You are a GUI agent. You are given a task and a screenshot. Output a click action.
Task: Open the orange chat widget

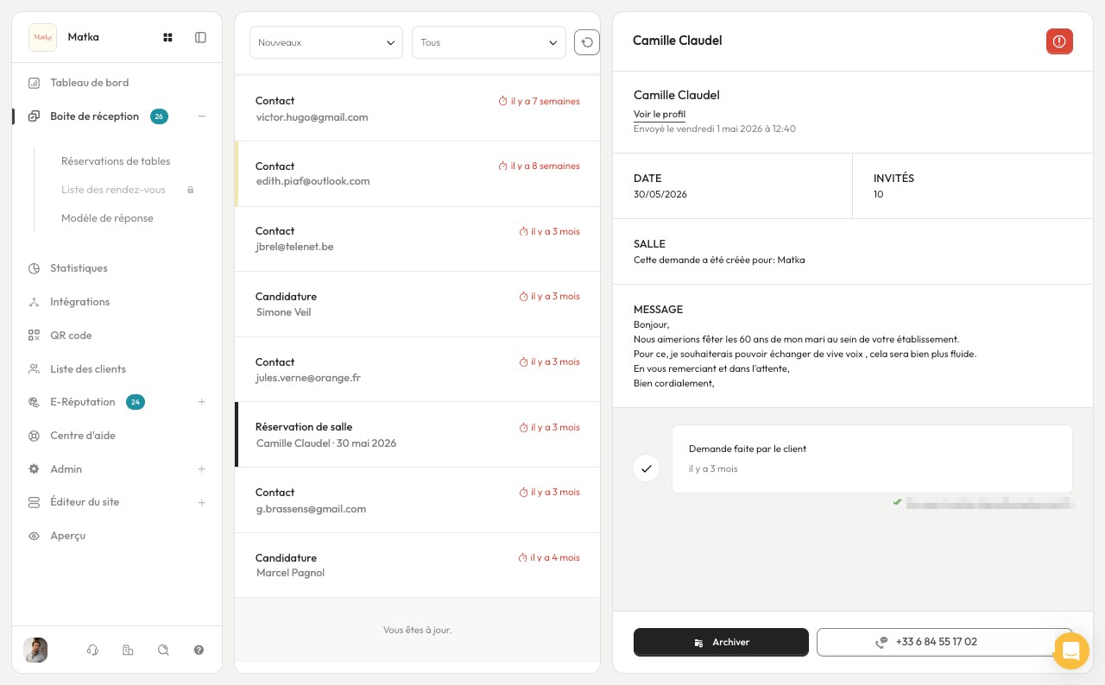point(1071,650)
